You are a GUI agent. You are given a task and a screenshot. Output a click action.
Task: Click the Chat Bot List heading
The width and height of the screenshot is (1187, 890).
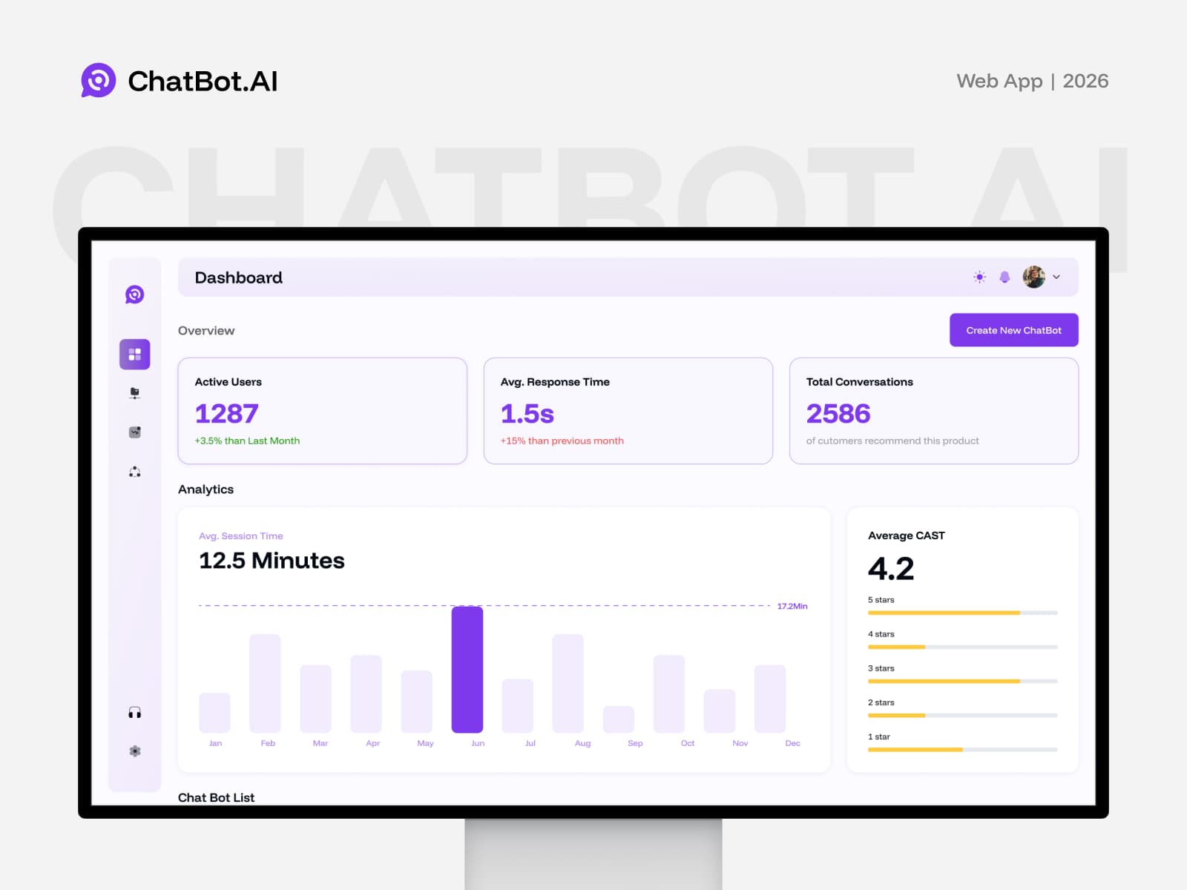pos(216,797)
